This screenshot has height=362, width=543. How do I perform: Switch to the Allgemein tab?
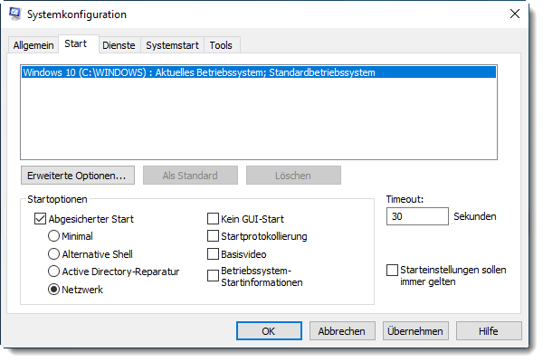click(x=33, y=45)
